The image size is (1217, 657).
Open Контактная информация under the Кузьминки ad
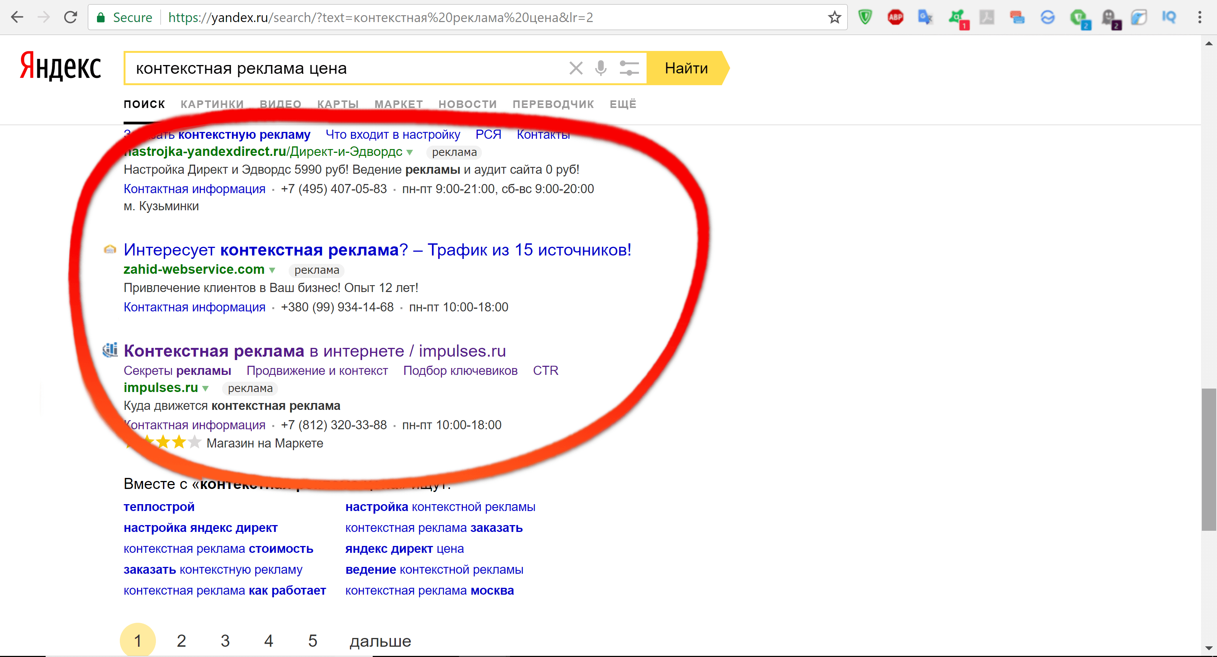[x=194, y=189]
